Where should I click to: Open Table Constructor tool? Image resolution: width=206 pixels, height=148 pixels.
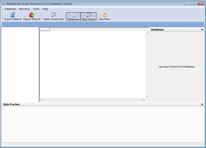pos(53,17)
